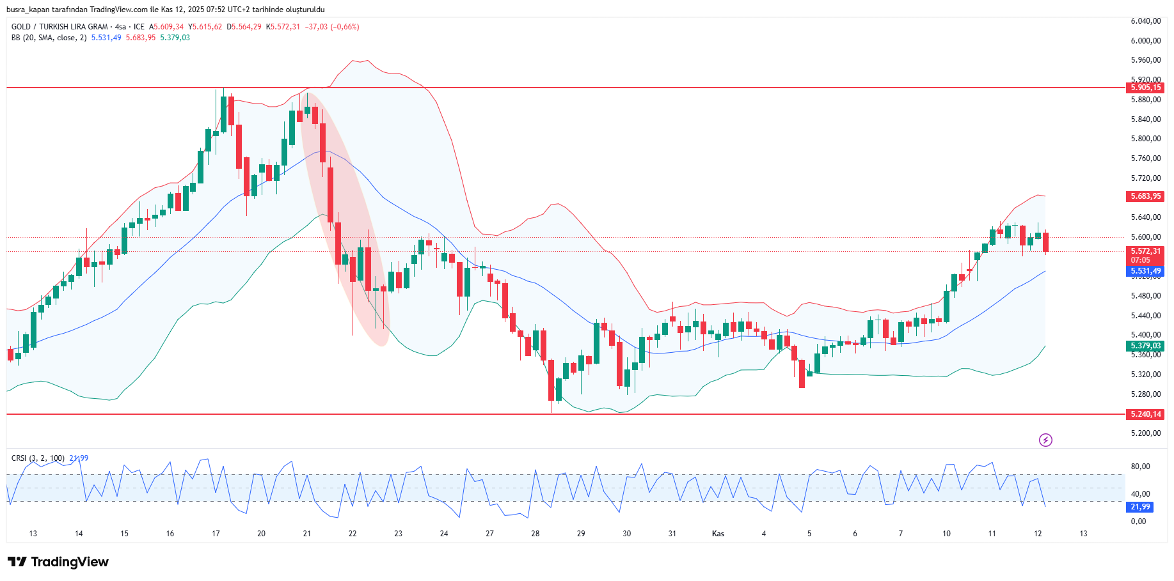Click the red 5.905,15 resistance price label

(1145, 88)
